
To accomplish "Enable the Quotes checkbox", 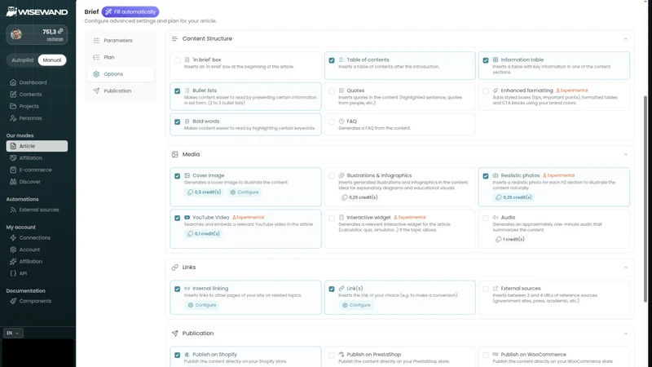I will click(x=332, y=91).
